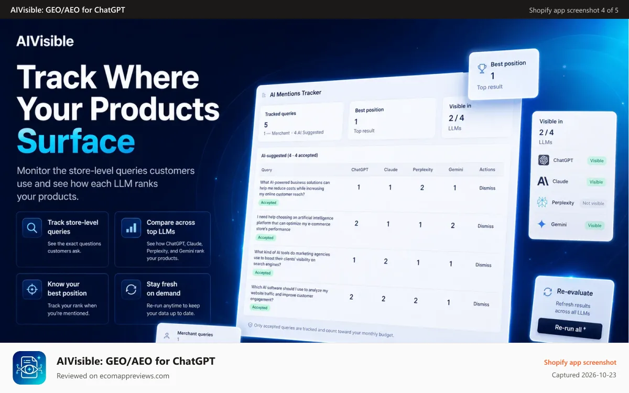Screen dimensions: 629x393
Task: Dismiss the marketing agencies query
Action: pos(483,265)
